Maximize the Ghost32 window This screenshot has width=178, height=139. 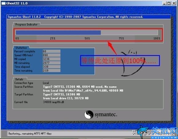[169, 3]
